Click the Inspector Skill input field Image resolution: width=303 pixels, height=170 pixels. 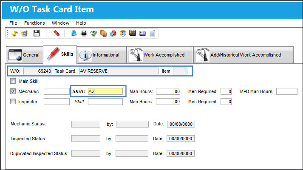(x=105, y=102)
